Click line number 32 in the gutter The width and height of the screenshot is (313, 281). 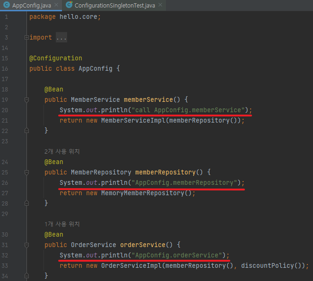(5, 256)
